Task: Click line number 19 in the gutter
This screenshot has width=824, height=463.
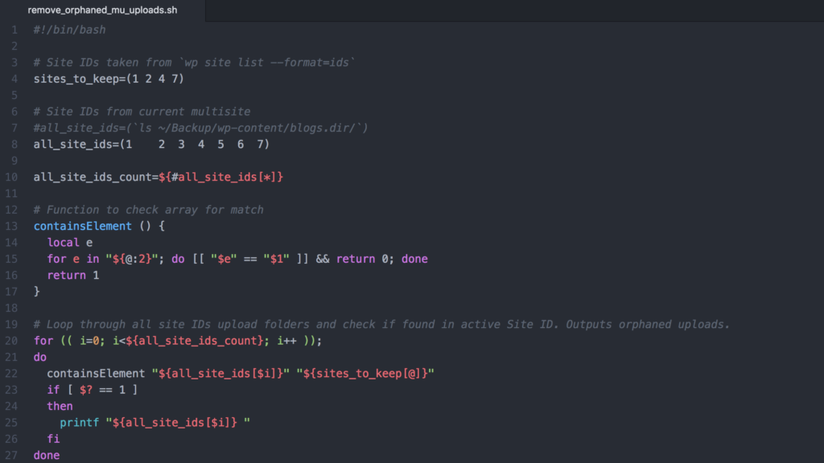Action: 11,324
